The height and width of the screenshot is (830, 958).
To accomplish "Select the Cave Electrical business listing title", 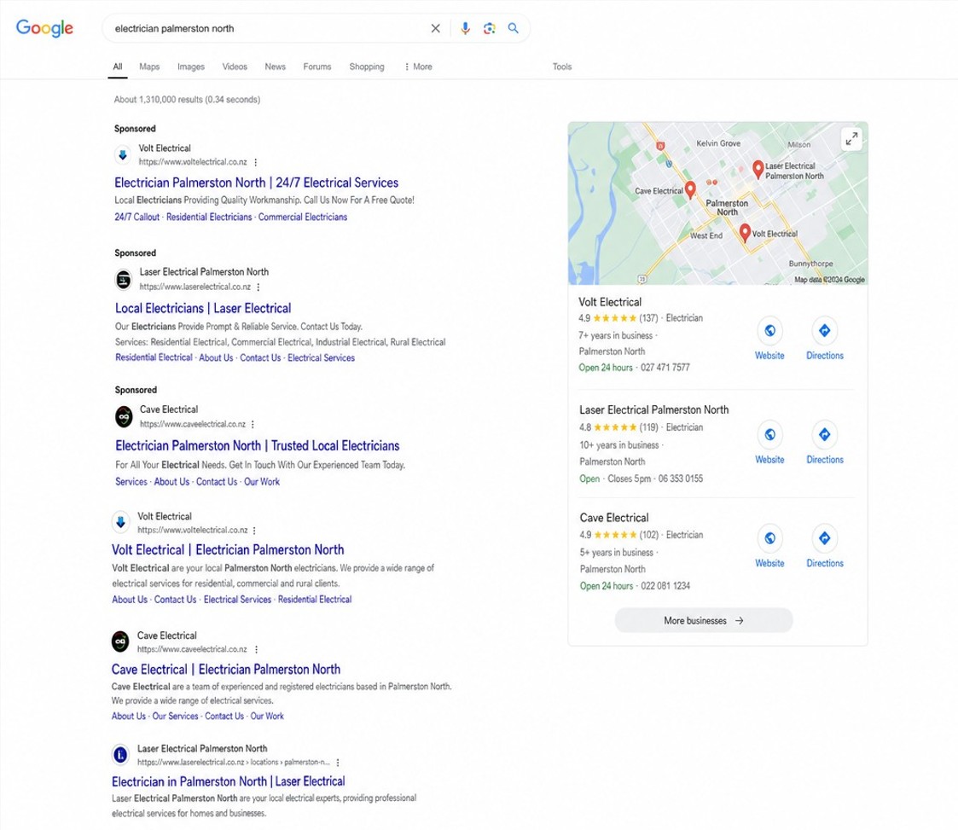I will pos(614,517).
